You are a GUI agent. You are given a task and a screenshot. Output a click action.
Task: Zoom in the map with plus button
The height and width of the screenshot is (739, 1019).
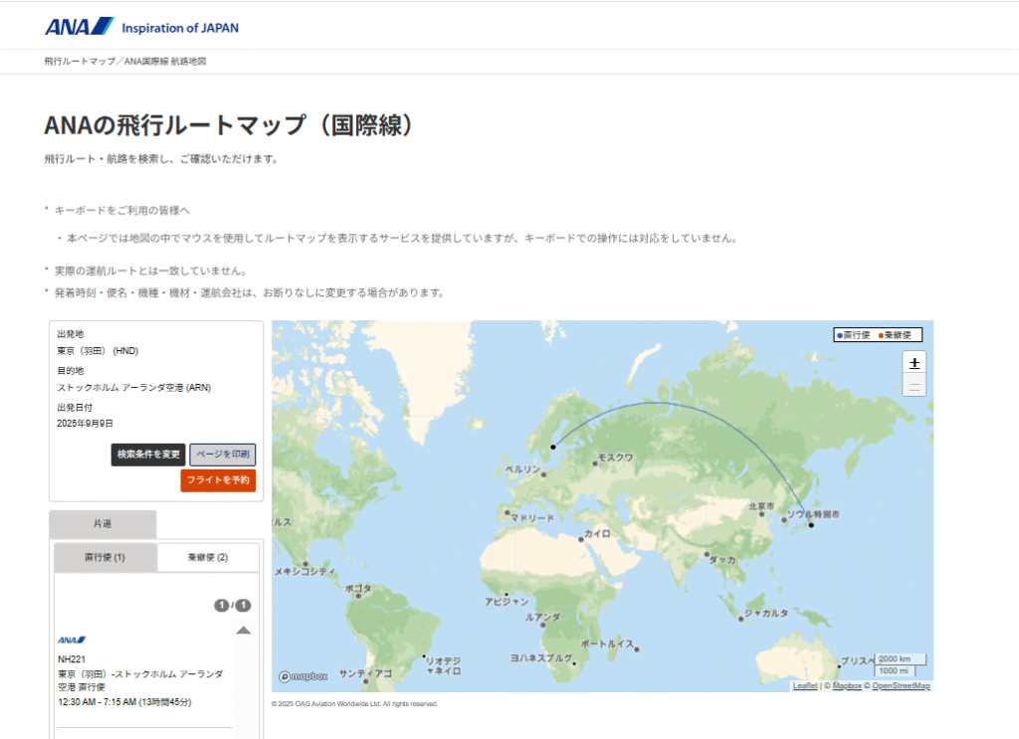(x=915, y=363)
